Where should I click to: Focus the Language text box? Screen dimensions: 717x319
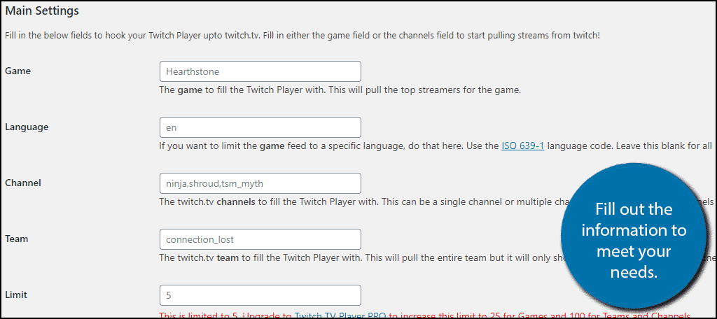tap(260, 127)
